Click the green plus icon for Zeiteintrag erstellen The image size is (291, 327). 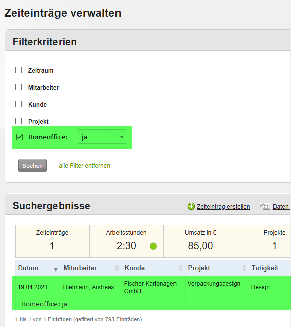pos(191,206)
